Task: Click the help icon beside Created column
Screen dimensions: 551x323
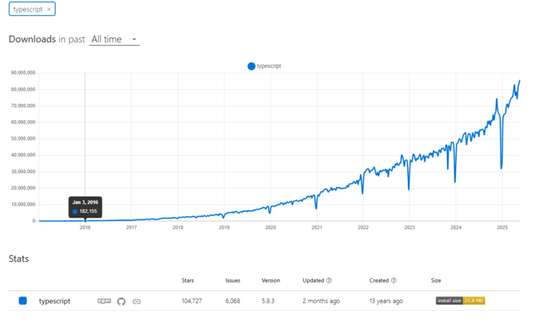Action: [x=393, y=280]
